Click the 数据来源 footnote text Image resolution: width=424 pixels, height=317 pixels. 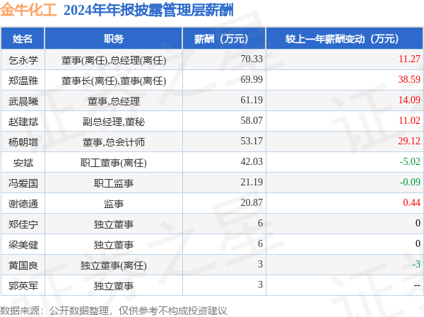click(x=114, y=311)
